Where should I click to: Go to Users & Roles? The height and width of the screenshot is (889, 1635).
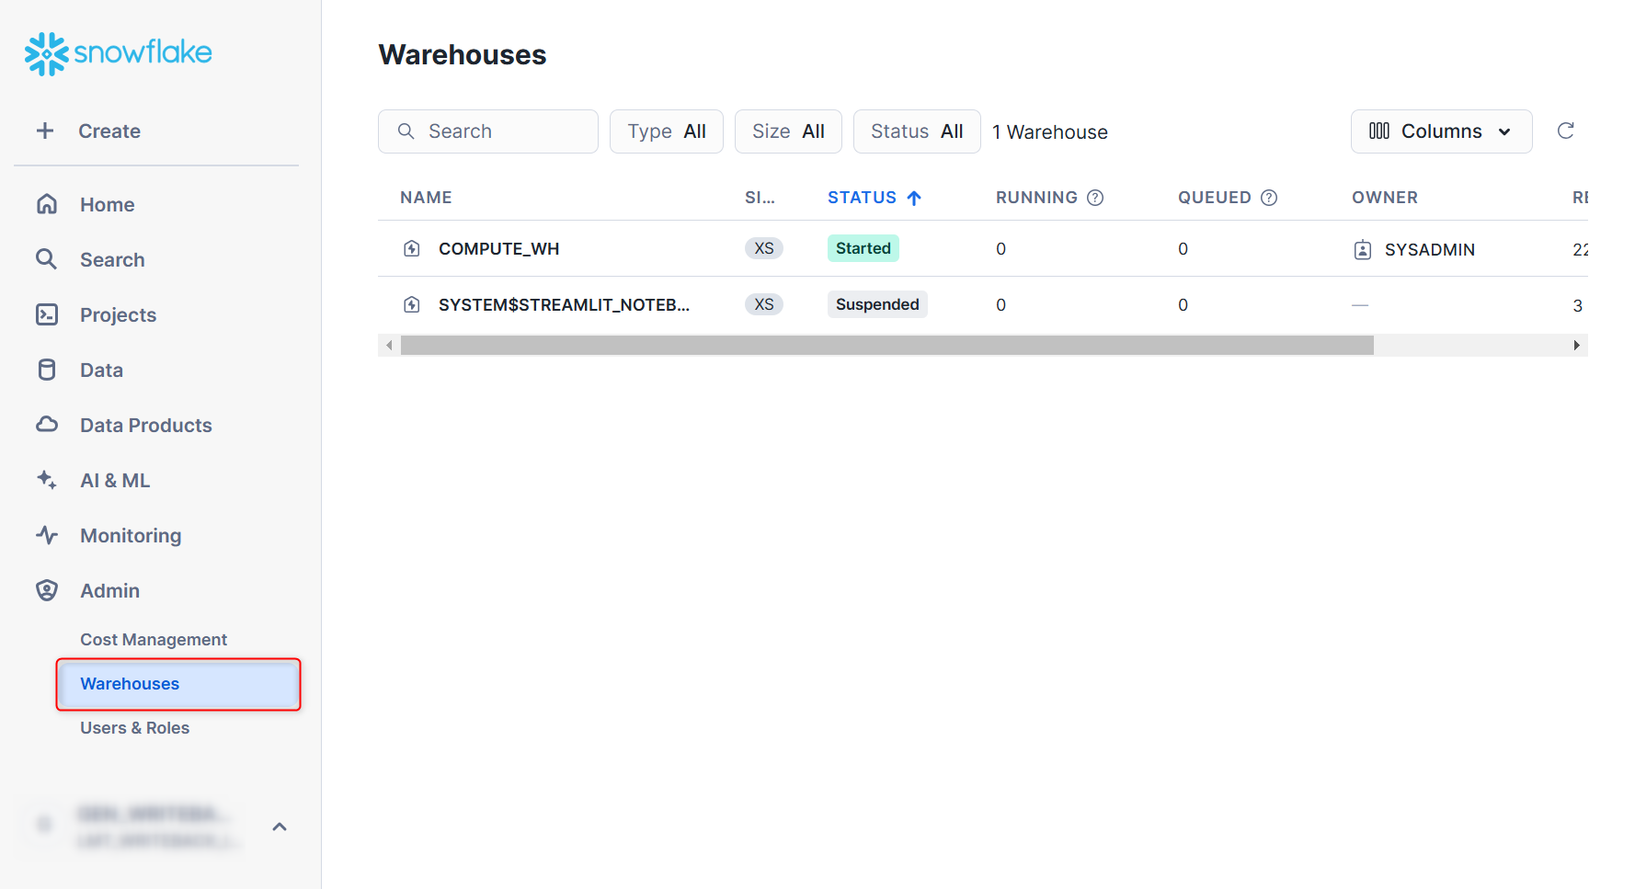pyautogui.click(x=134, y=728)
